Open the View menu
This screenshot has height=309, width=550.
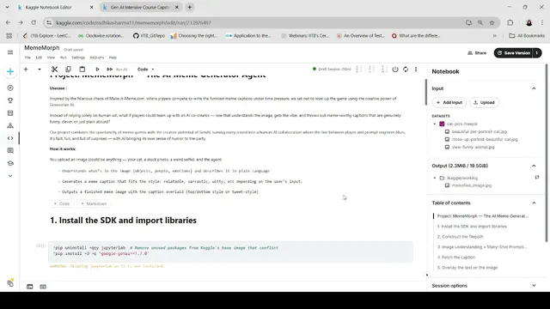click(51, 58)
